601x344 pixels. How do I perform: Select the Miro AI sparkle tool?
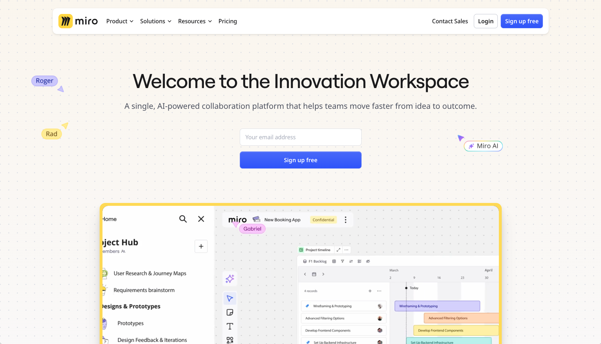[230, 278]
